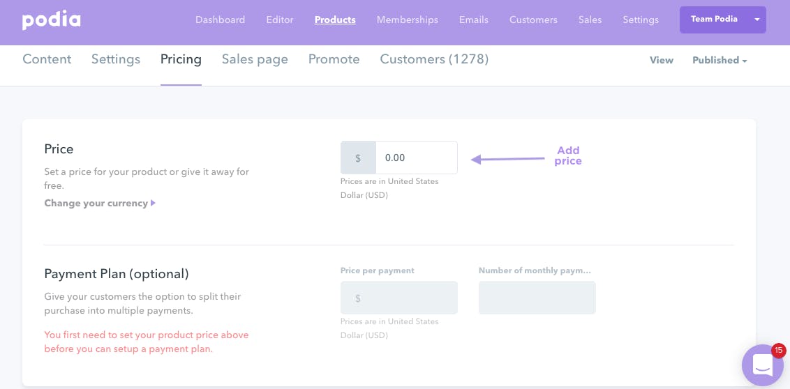Open Emails from the navigation bar
790x389 pixels.
[474, 20]
